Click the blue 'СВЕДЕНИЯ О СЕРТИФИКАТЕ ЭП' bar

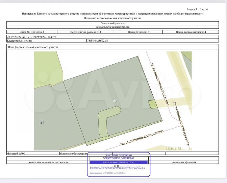(x=119, y=162)
